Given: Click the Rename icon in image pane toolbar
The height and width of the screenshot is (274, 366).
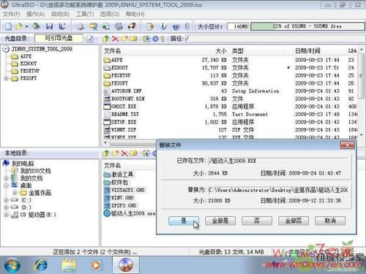Looking at the screenshot, I should 133,39.
